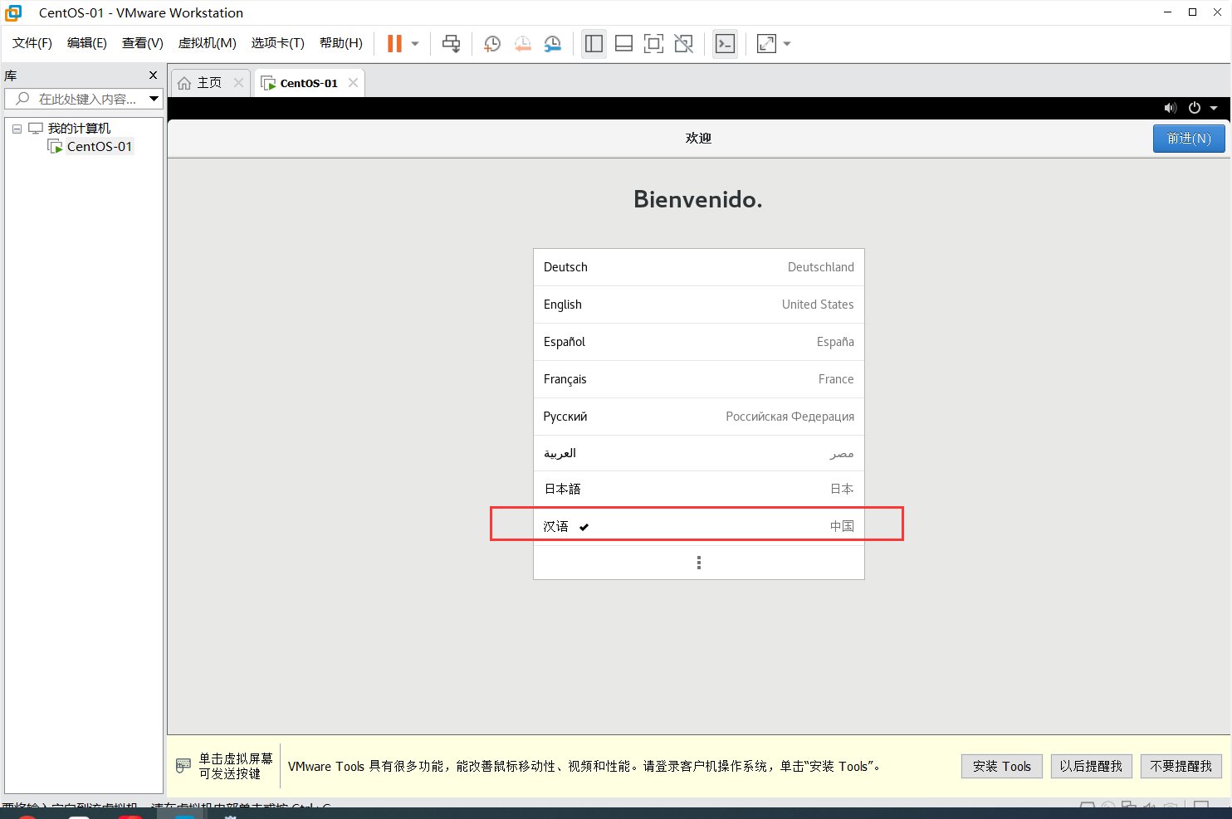Image resolution: width=1232 pixels, height=819 pixels.
Task: Send Ctrl+Alt+Del to the virtual machine
Action: pyautogui.click(x=451, y=44)
